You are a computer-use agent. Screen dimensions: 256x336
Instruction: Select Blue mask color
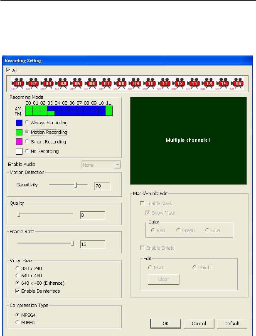point(207,230)
